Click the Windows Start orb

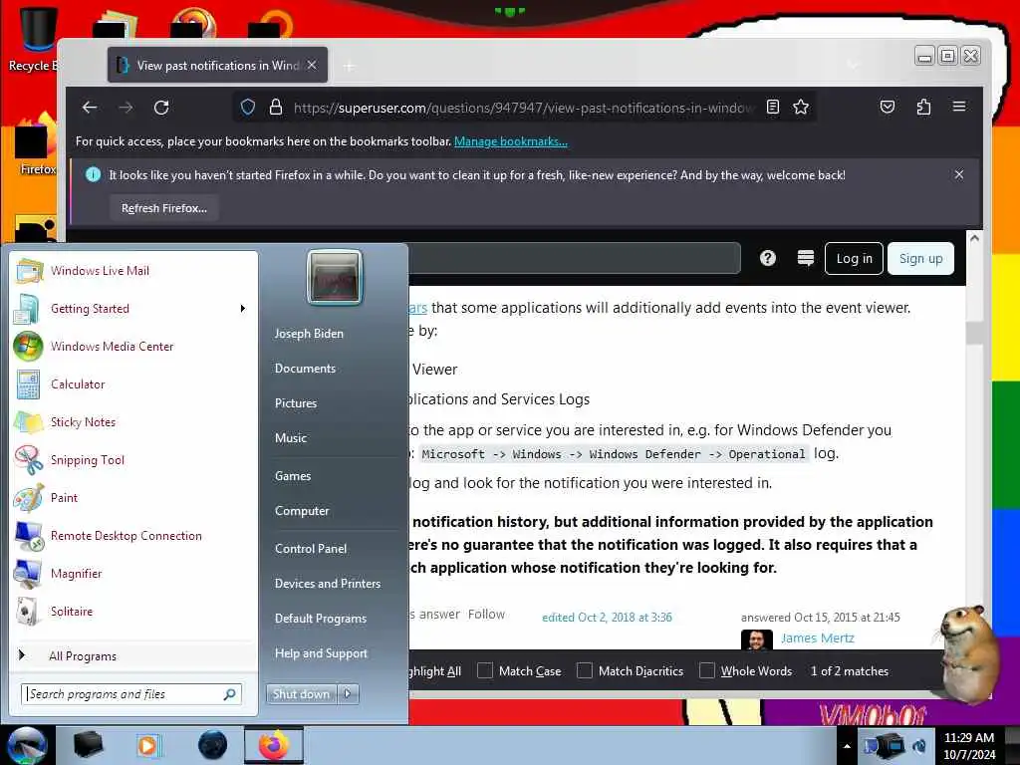(x=26, y=745)
